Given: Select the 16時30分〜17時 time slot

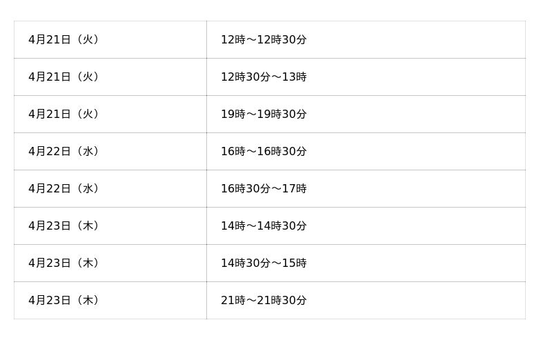Looking at the screenshot, I should [264, 189].
